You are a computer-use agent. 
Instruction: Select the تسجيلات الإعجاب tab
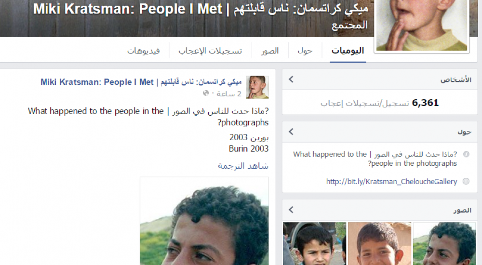210,51
